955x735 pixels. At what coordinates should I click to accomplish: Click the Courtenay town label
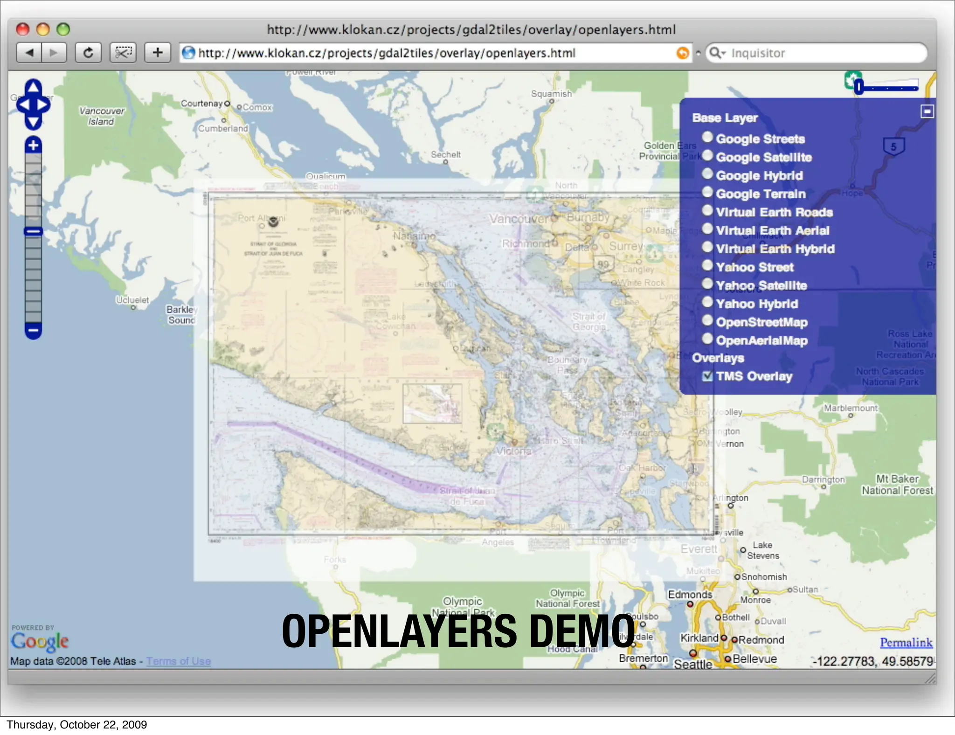point(201,103)
